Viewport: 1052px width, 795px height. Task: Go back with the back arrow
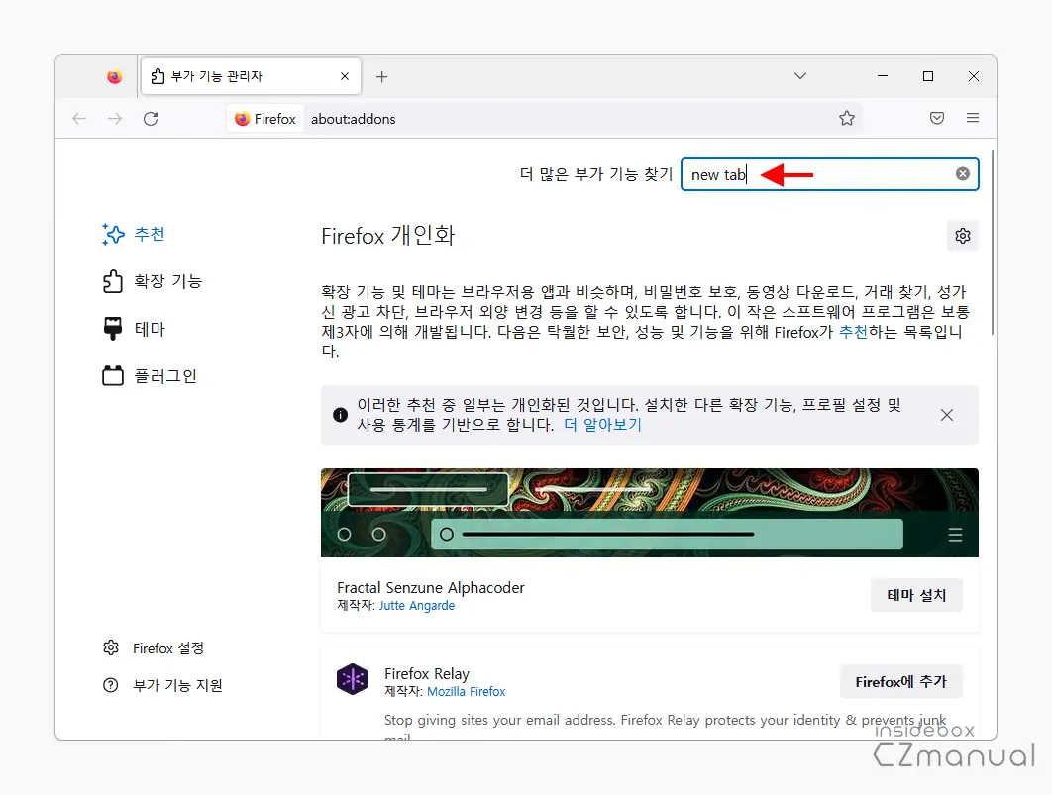click(79, 119)
